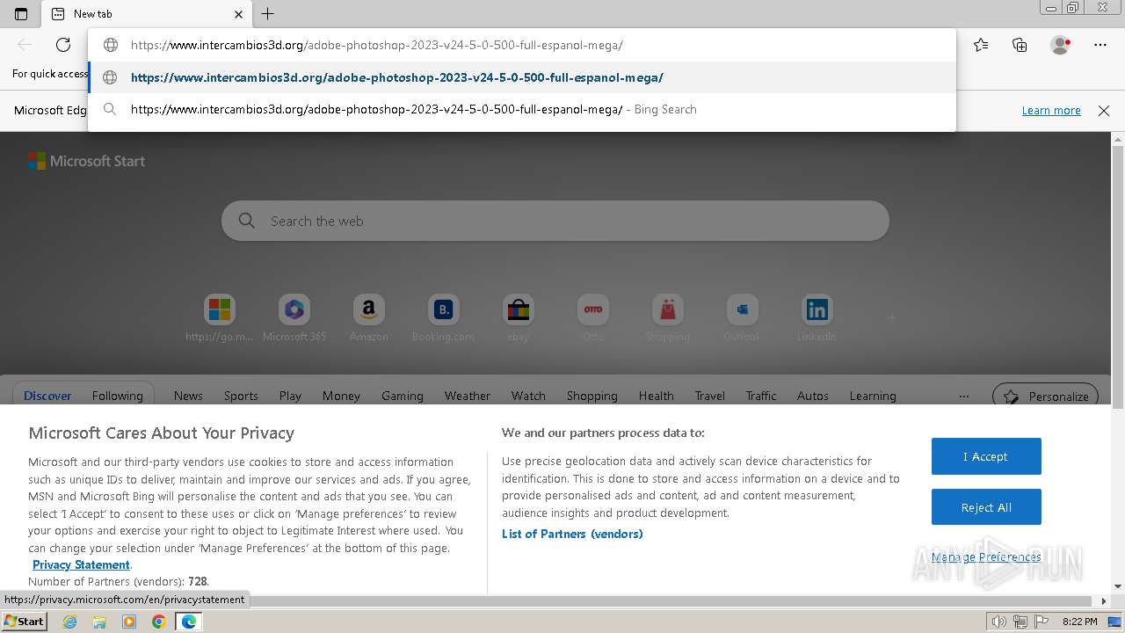1125x633 pixels.
Task: Open the Watch tab
Action: [528, 396]
